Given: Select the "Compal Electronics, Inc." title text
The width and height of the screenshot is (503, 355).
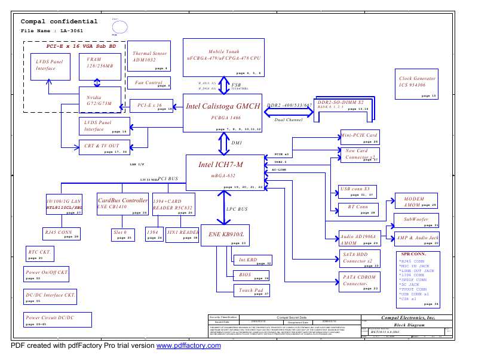Looking at the screenshot, I should click(408, 317).
